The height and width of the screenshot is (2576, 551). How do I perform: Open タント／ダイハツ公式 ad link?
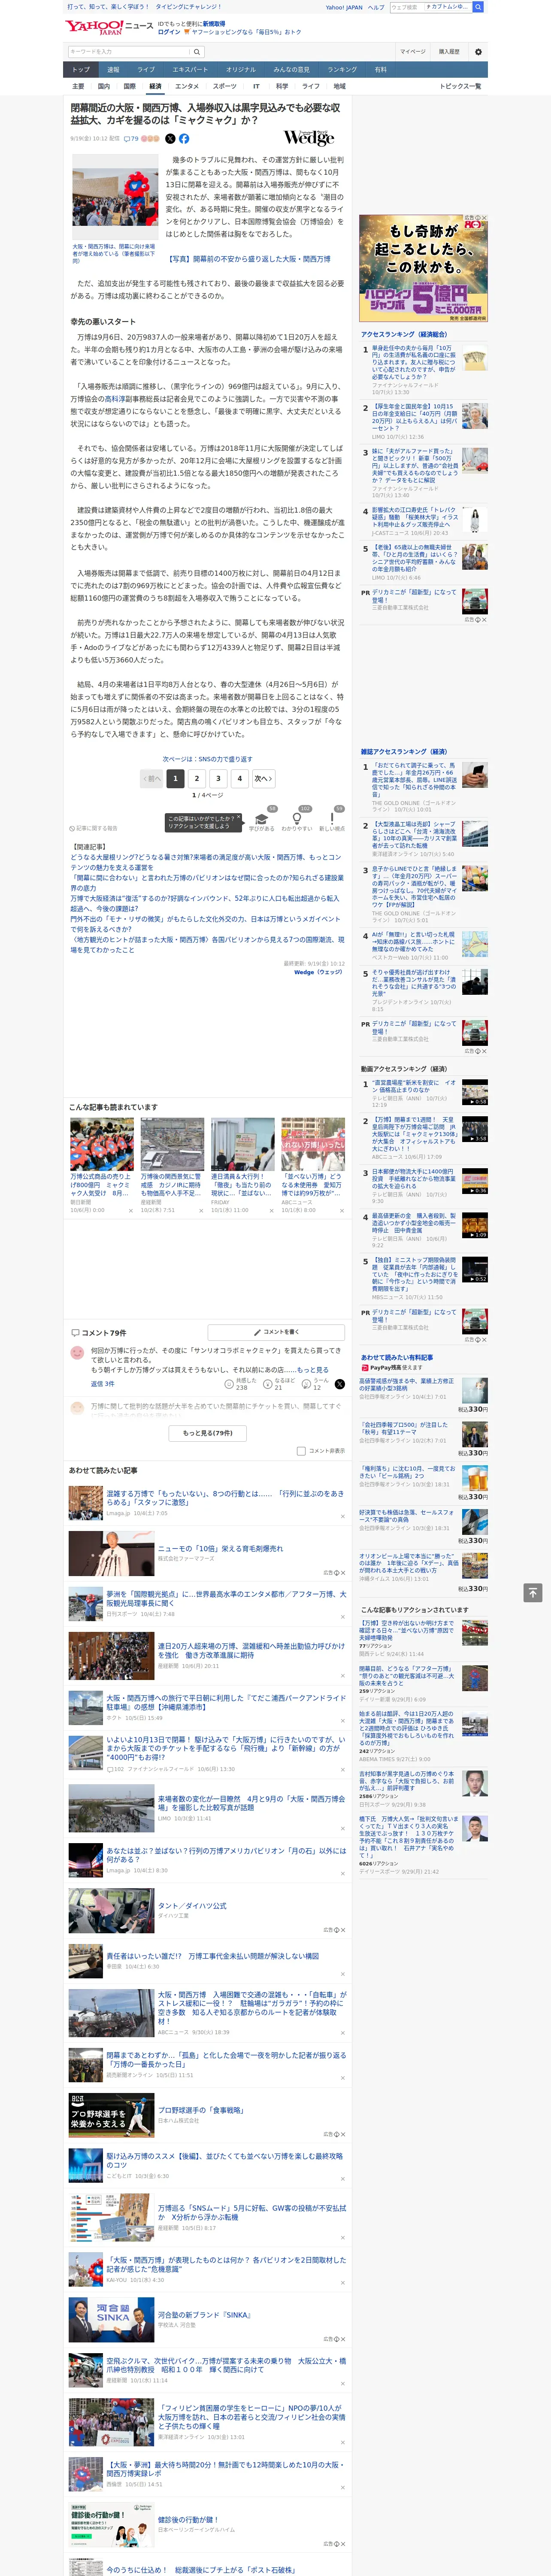(x=192, y=1906)
